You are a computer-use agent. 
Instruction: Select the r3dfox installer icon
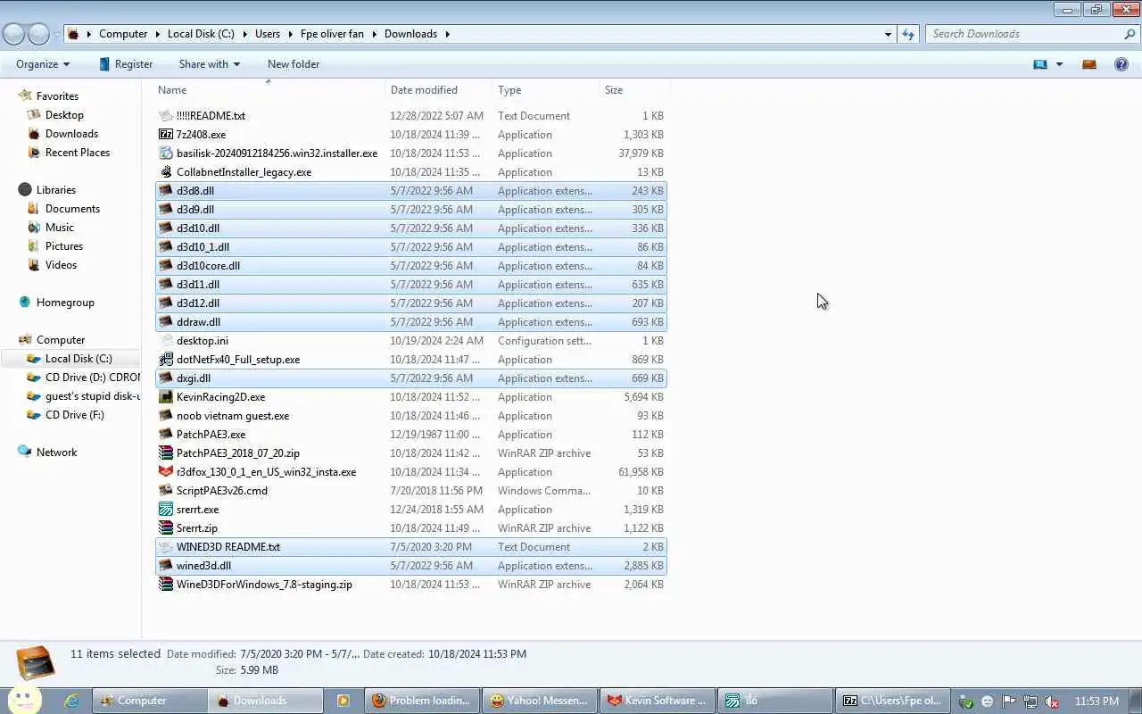(166, 472)
